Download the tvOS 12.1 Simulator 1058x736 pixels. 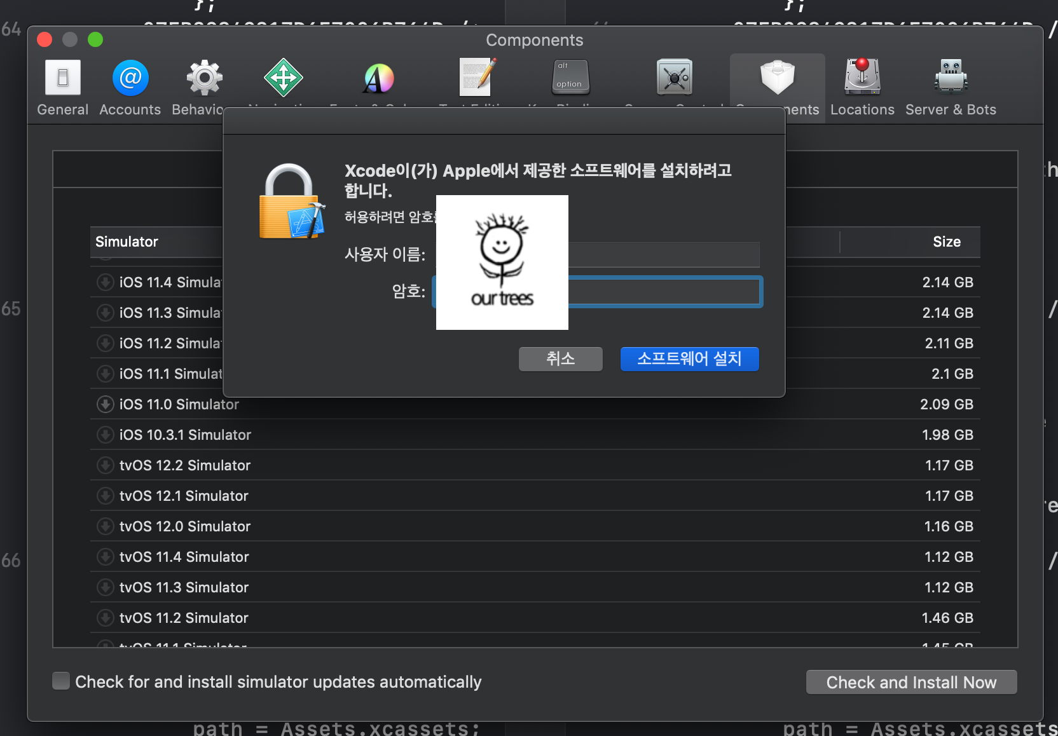105,495
